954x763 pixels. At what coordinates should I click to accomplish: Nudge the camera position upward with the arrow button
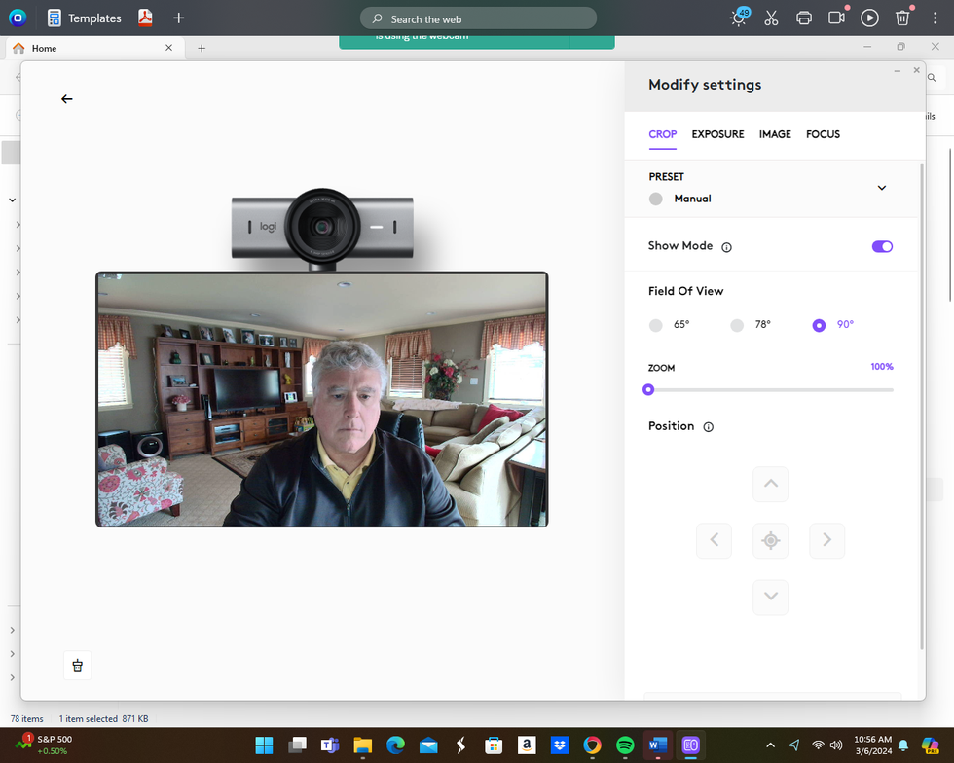(x=770, y=484)
